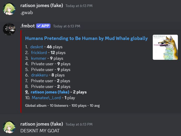This screenshot has width=181, height=136.
Task: Click the .gwab message timestamp
Action: coord(79,6)
